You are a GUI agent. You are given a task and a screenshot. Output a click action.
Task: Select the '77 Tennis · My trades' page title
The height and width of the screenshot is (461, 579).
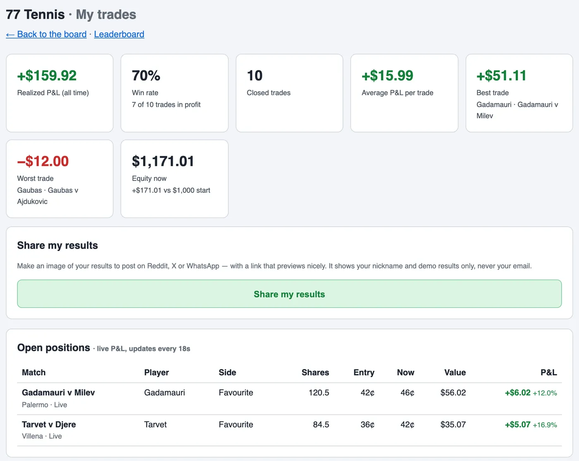click(71, 14)
